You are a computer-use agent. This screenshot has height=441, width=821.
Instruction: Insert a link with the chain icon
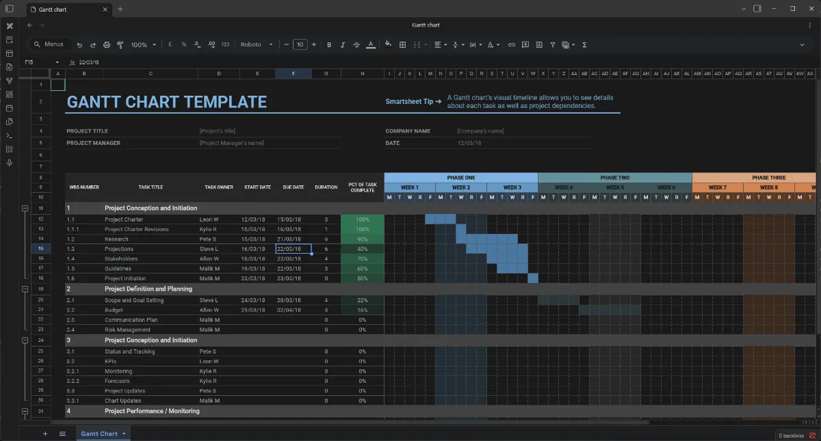click(512, 44)
